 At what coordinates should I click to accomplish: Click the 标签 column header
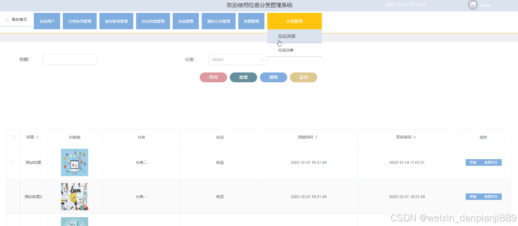[220, 137]
